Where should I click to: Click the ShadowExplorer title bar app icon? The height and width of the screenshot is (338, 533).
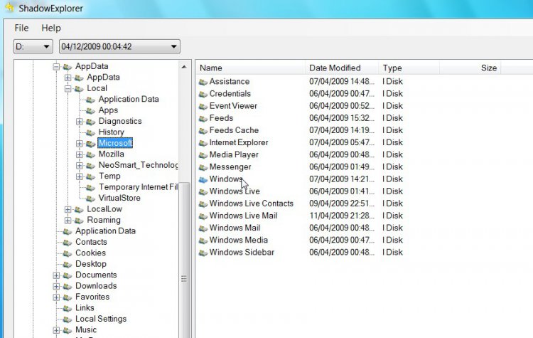click(10, 8)
